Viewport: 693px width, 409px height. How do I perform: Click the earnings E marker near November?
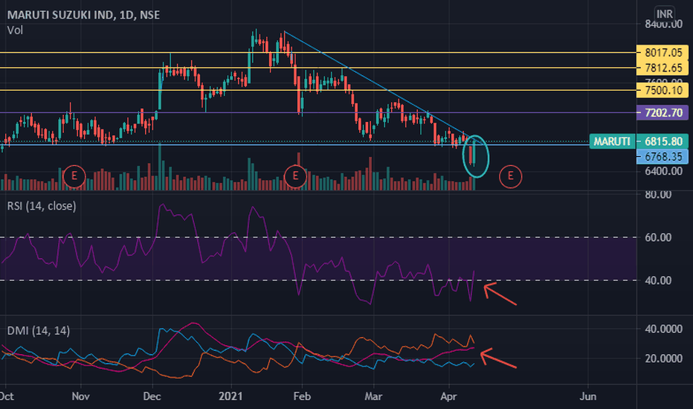coord(74,176)
